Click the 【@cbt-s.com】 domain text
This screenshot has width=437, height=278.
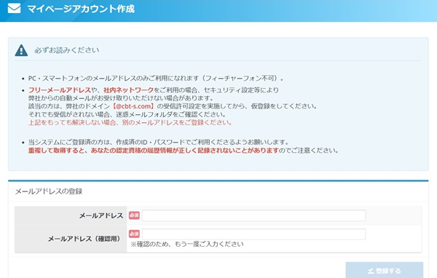click(x=133, y=106)
